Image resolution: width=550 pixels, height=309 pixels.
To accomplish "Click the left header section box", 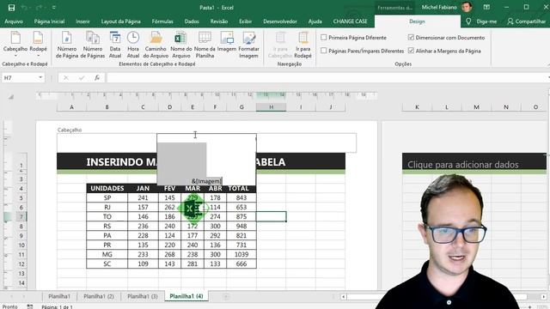I will 107,142.
